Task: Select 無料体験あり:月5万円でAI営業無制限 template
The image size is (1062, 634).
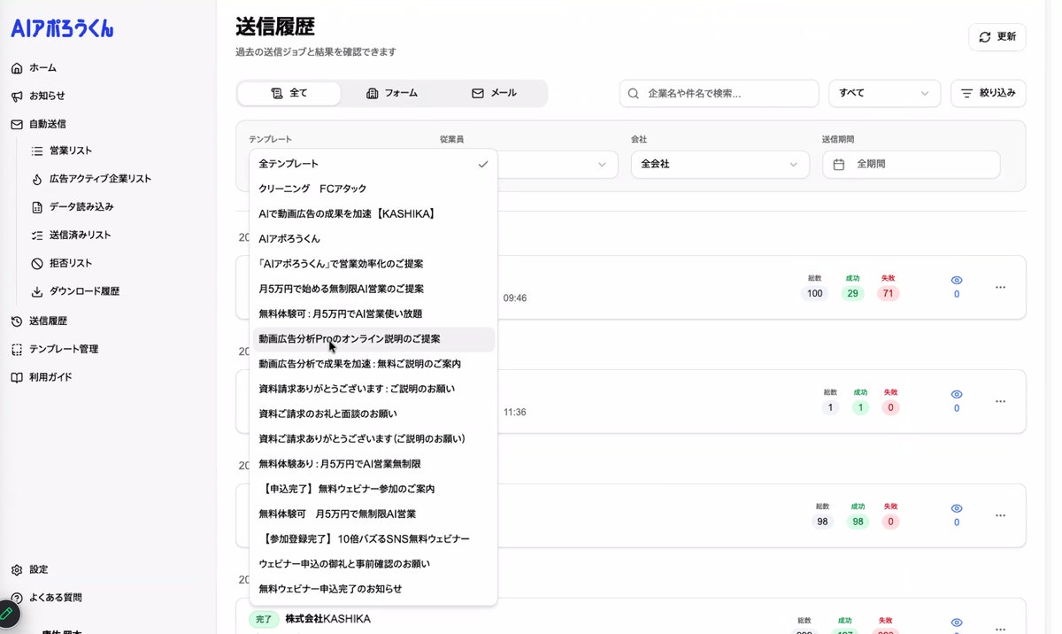Action: 373,464
